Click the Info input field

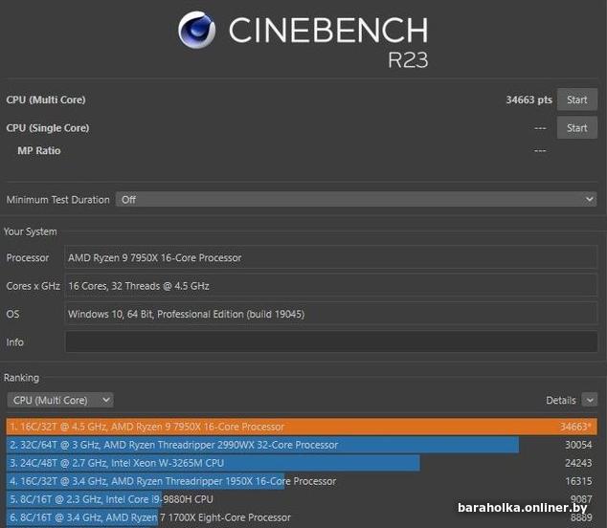click(331, 341)
